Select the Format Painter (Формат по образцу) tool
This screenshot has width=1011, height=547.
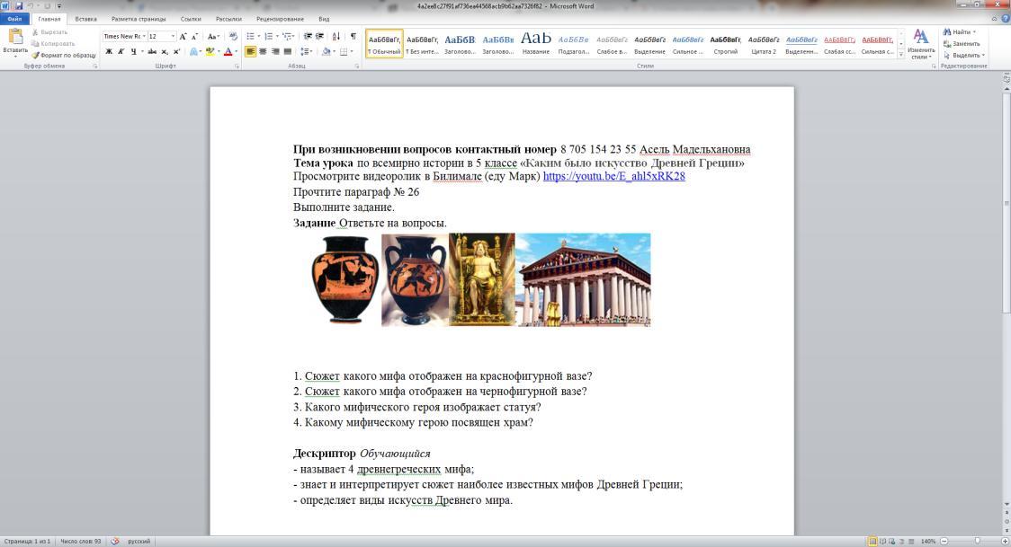click(x=65, y=55)
